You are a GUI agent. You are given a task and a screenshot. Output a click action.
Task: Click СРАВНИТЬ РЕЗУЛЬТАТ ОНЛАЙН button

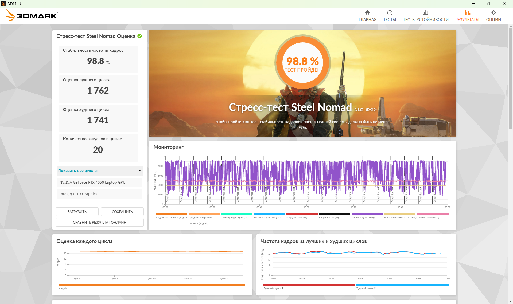point(100,222)
